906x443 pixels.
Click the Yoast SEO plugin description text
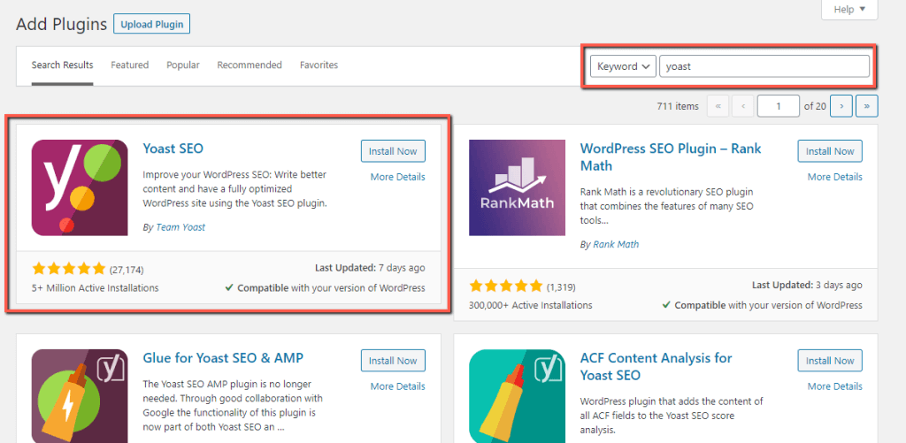235,189
